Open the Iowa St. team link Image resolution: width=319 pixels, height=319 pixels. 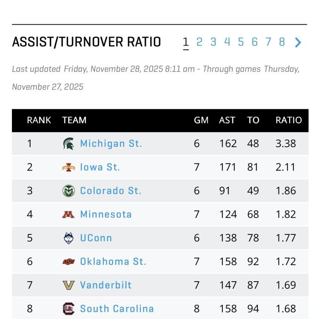[100, 167]
